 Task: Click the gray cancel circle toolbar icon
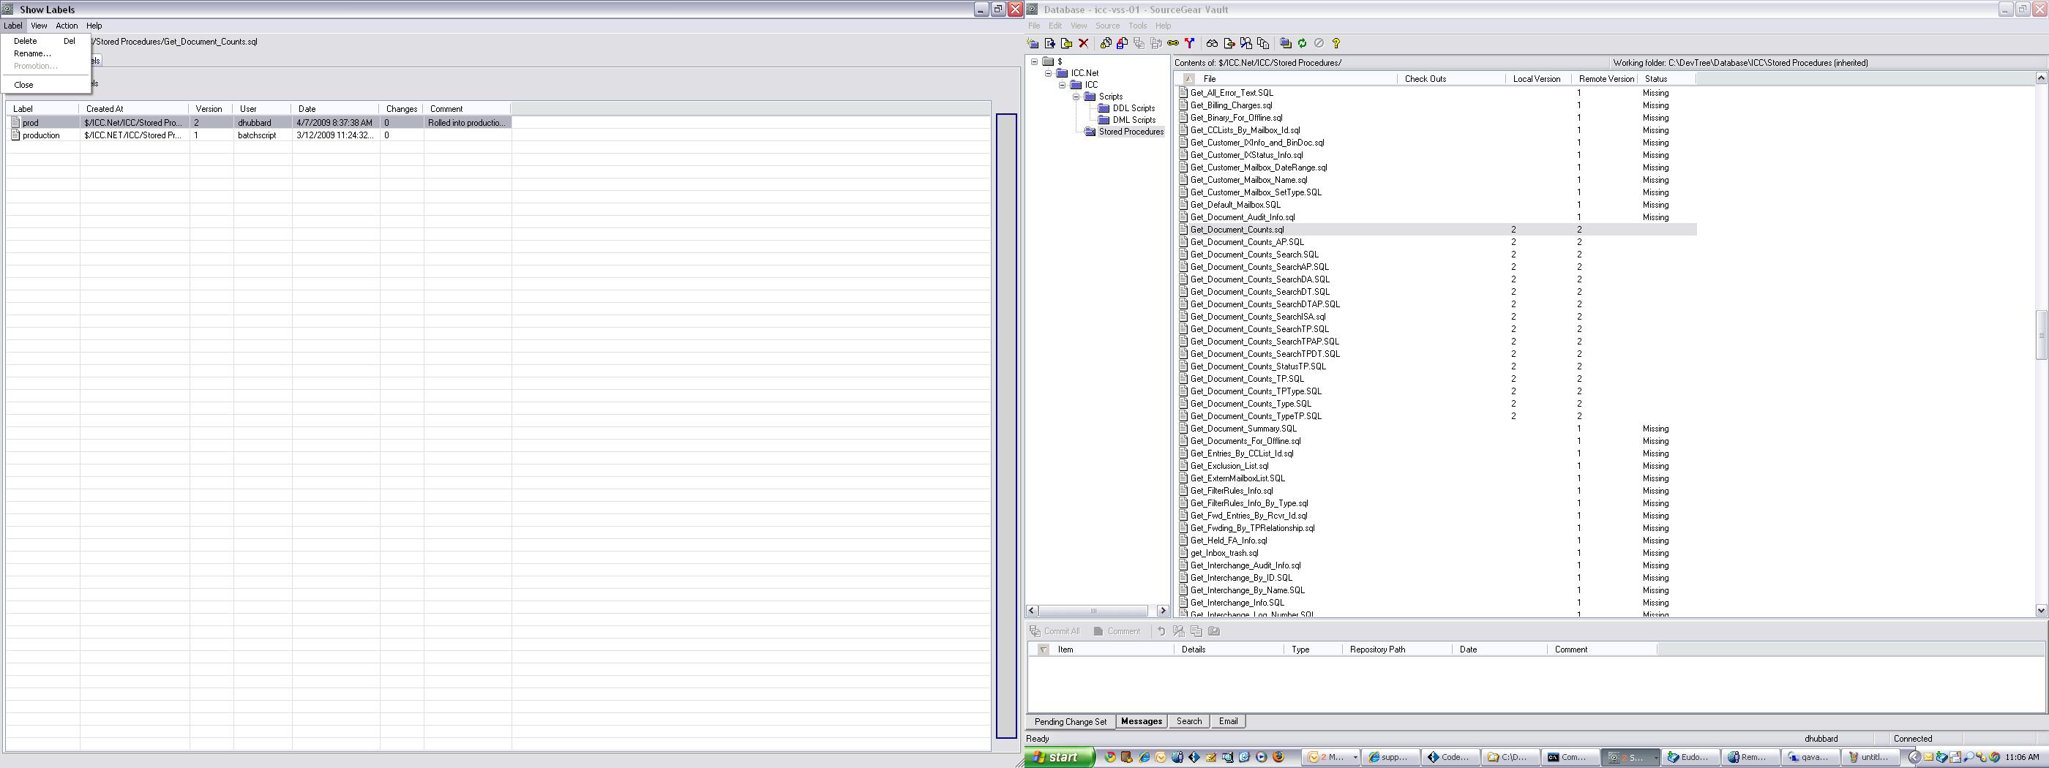point(1319,44)
